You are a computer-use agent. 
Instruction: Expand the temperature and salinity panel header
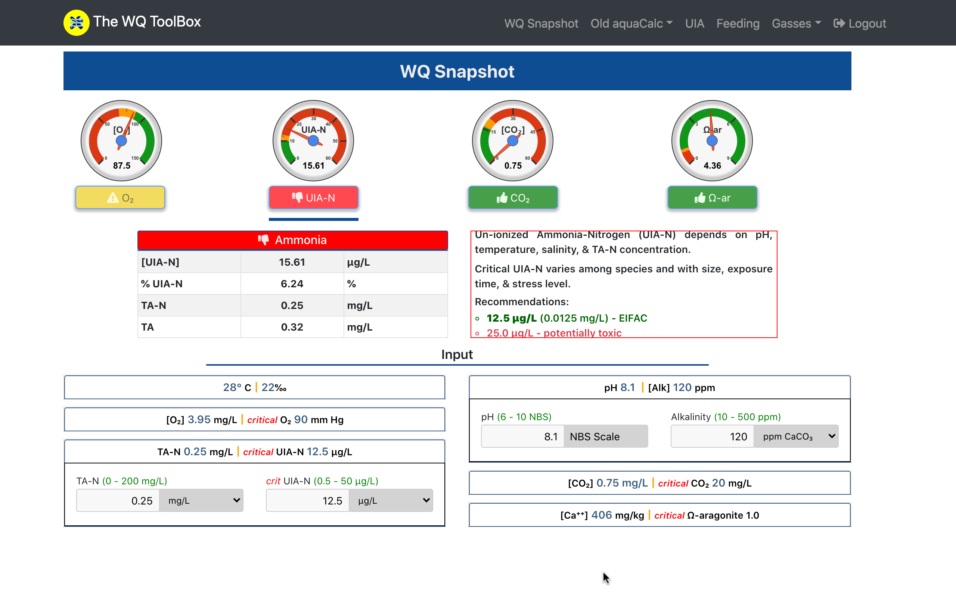pos(254,387)
